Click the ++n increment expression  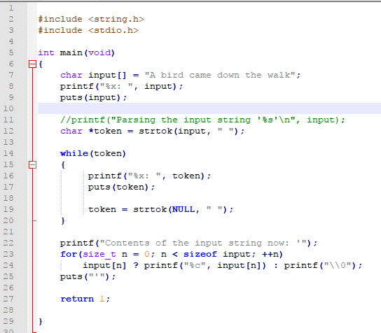(270, 254)
